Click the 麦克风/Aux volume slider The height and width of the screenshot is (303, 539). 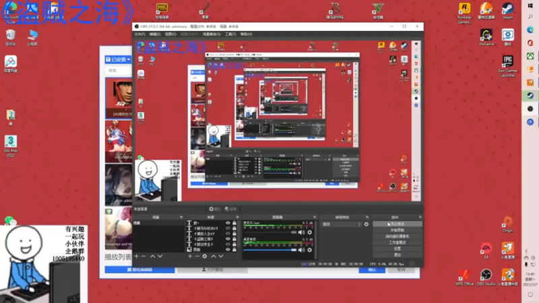click(270, 232)
